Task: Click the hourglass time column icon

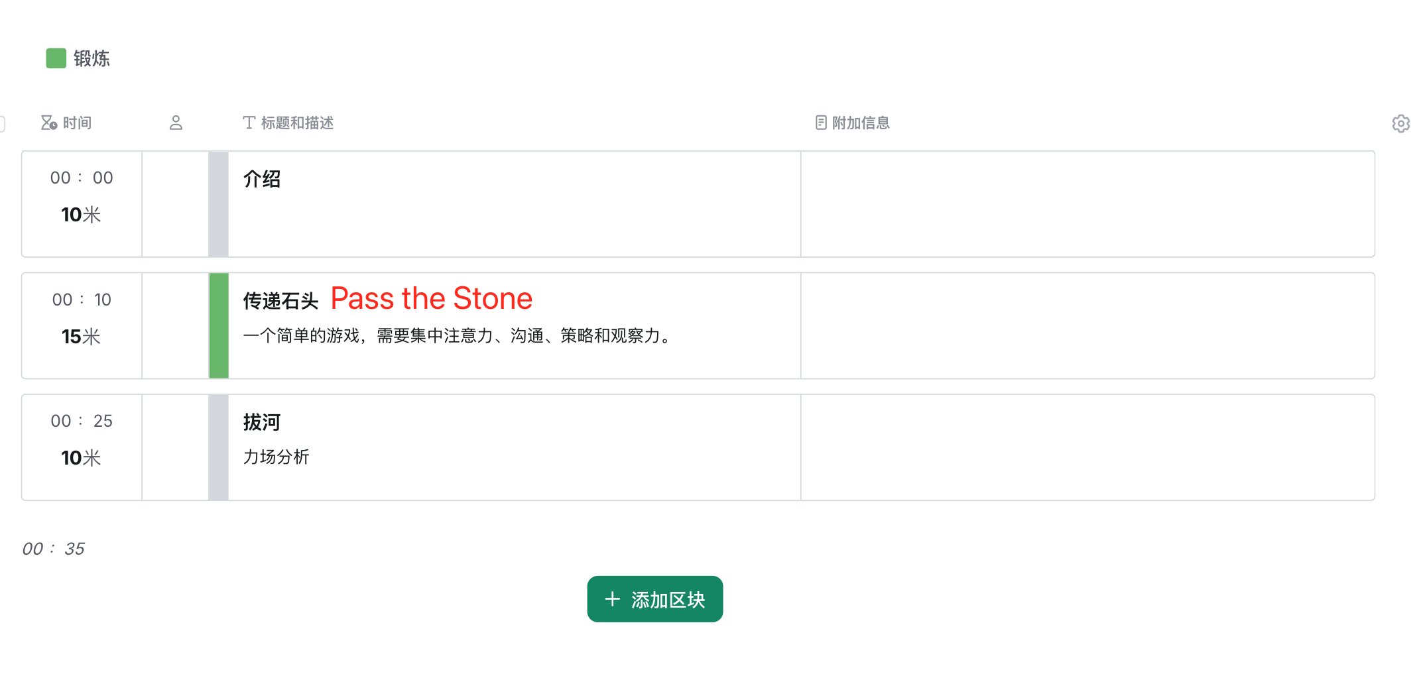Action: 48,123
